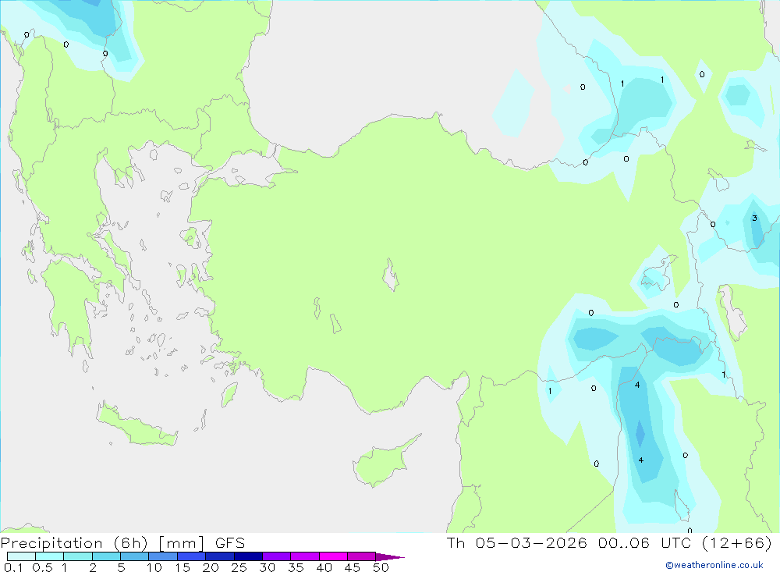780x572 pixels.
Task: Pick the 40–45 mm bright magenta legend swatch
Action: click(x=333, y=556)
